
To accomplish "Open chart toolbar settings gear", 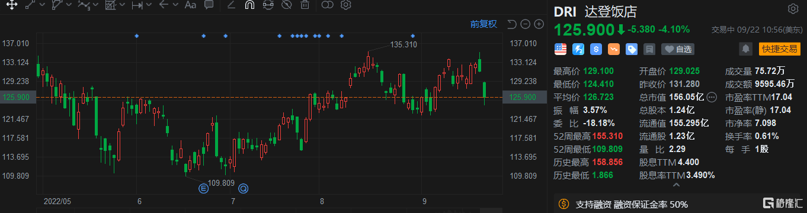I will point(346,5).
